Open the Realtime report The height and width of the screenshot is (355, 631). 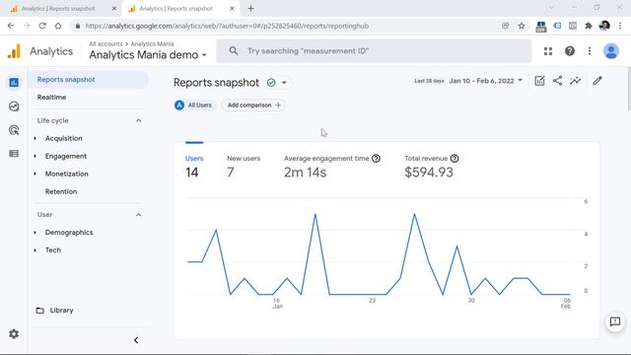(51, 97)
